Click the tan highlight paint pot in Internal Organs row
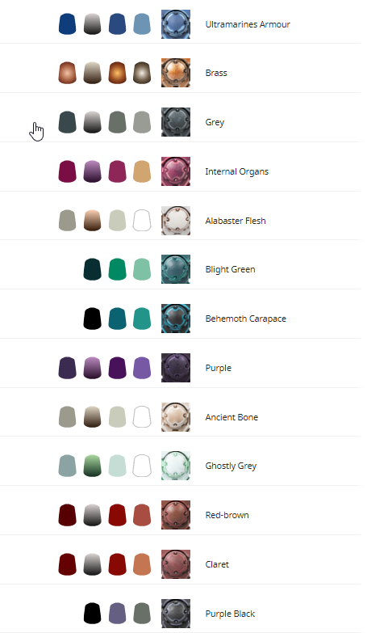 click(x=142, y=171)
